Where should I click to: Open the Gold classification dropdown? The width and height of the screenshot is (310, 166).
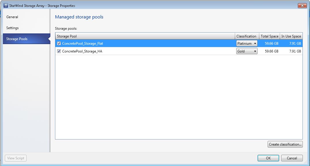[x=247, y=51]
